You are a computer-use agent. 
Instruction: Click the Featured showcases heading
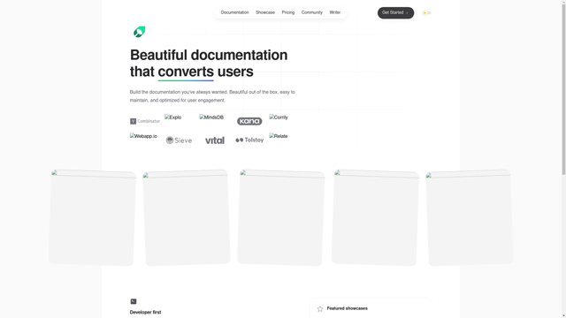pos(348,308)
